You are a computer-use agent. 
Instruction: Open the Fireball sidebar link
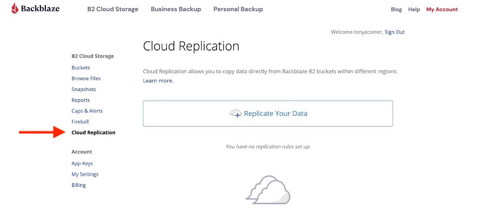(80, 122)
